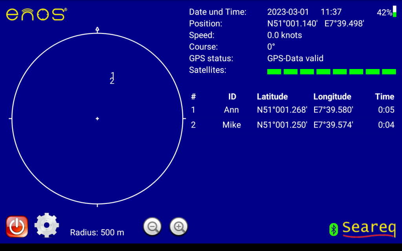Click the enos logo
This screenshot has height=251, width=402.
(36, 14)
